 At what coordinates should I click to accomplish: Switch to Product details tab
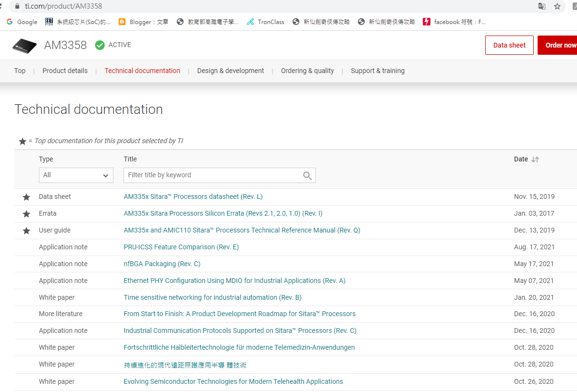65,71
